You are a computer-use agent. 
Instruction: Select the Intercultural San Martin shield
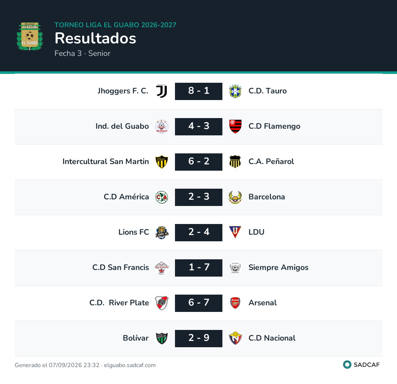point(161,162)
